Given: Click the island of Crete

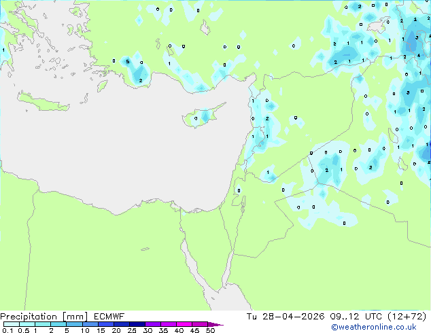Looking at the screenshot, I should [43, 102].
